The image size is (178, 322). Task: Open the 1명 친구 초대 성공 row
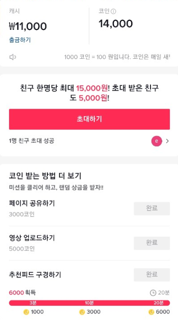click(89, 141)
